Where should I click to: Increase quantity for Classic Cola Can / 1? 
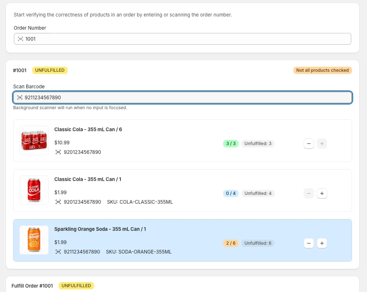pos(322,193)
